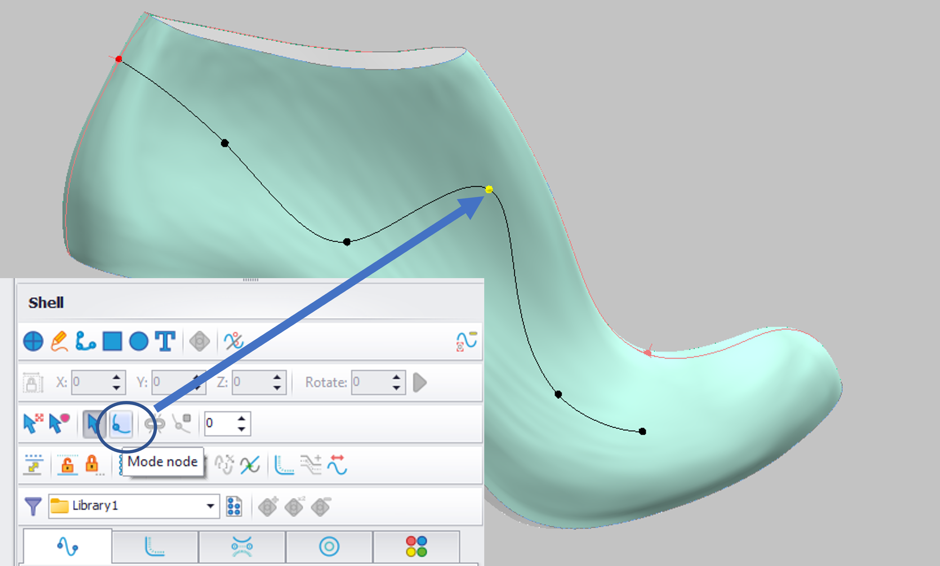
Task: Increase the Rotate spinner value
Action: click(x=396, y=377)
